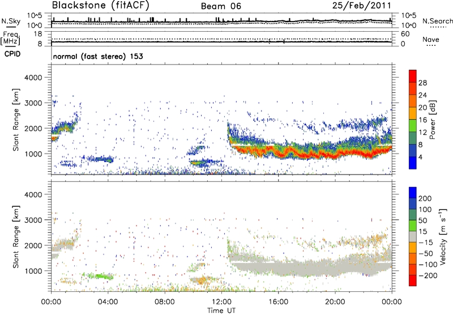Pick the teal 50–100 velocity colorbar segment

tap(413, 215)
